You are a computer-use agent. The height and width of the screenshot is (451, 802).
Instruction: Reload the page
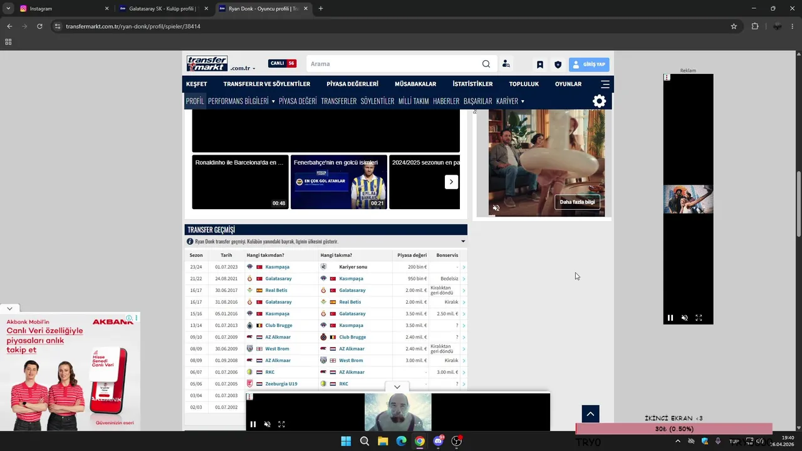[39, 26]
